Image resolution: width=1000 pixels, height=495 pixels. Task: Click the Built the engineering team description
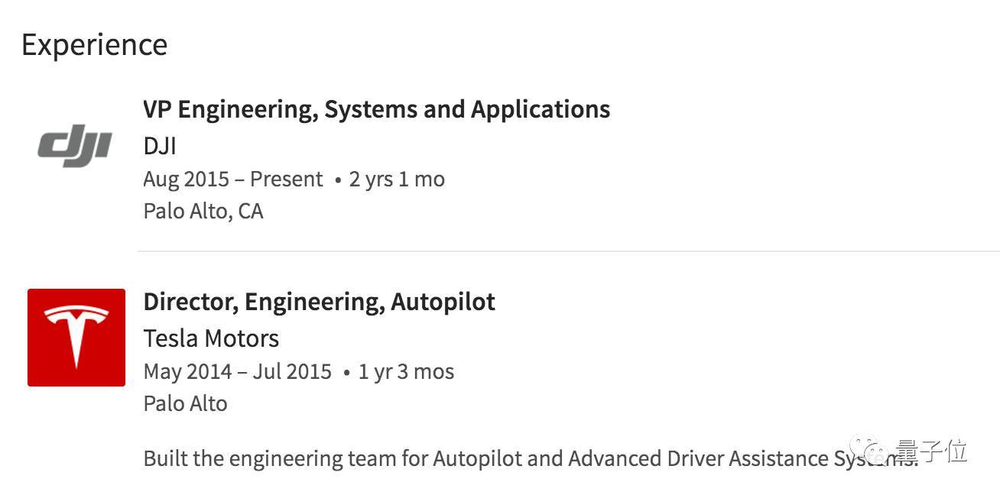531,458
